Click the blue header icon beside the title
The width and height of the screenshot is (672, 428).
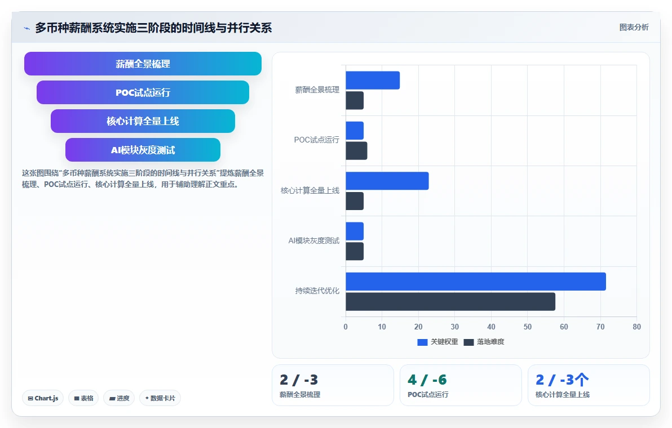tap(26, 28)
